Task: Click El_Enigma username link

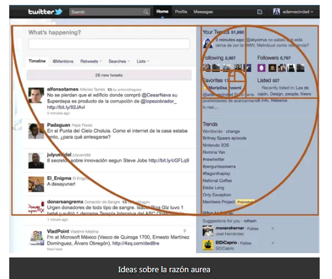Action: [59, 178]
